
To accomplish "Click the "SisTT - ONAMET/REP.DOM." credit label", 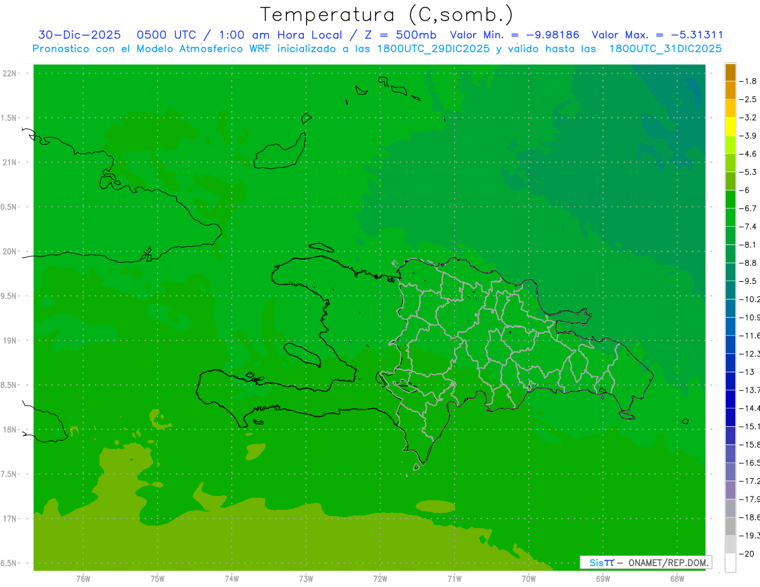I will click(x=645, y=562).
